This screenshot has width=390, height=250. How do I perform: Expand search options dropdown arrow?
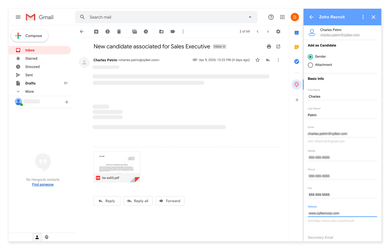[x=250, y=17]
